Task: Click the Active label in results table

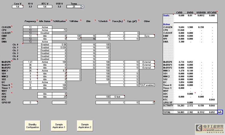Action: pyautogui.click(x=166, y=24)
